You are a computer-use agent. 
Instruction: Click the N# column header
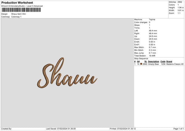tap(138, 61)
